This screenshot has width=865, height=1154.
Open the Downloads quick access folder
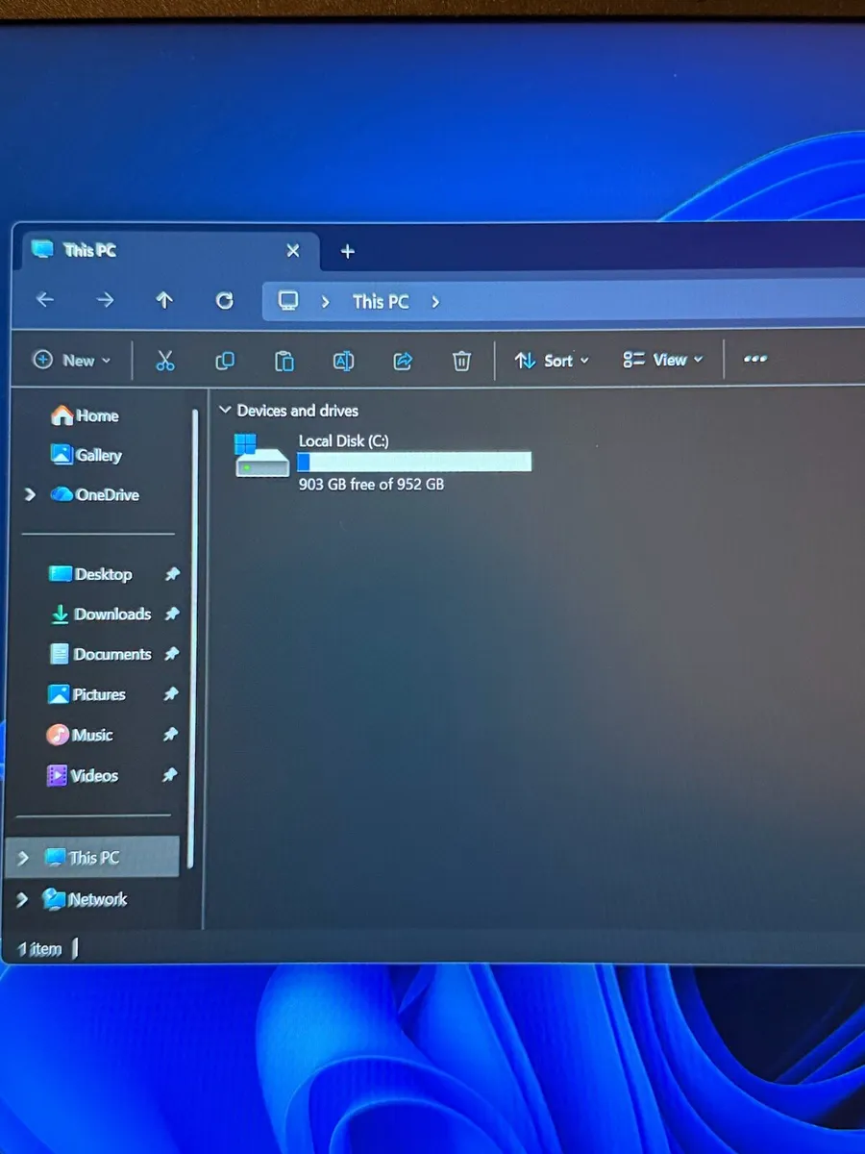point(100,614)
